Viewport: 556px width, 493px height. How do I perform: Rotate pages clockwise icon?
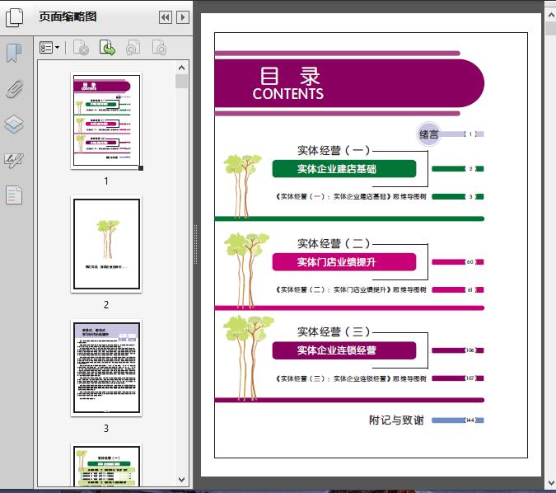[159, 48]
